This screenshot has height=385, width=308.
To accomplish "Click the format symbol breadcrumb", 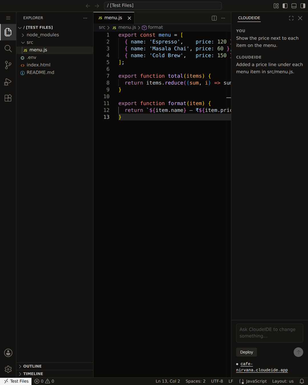I will click(153, 27).
